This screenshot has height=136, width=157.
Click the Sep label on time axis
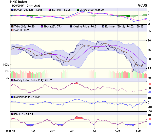pyautogui.click(x=138, y=131)
